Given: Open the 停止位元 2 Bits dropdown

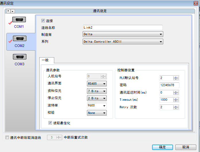Looking at the screenshot, I should [x=97, y=98].
